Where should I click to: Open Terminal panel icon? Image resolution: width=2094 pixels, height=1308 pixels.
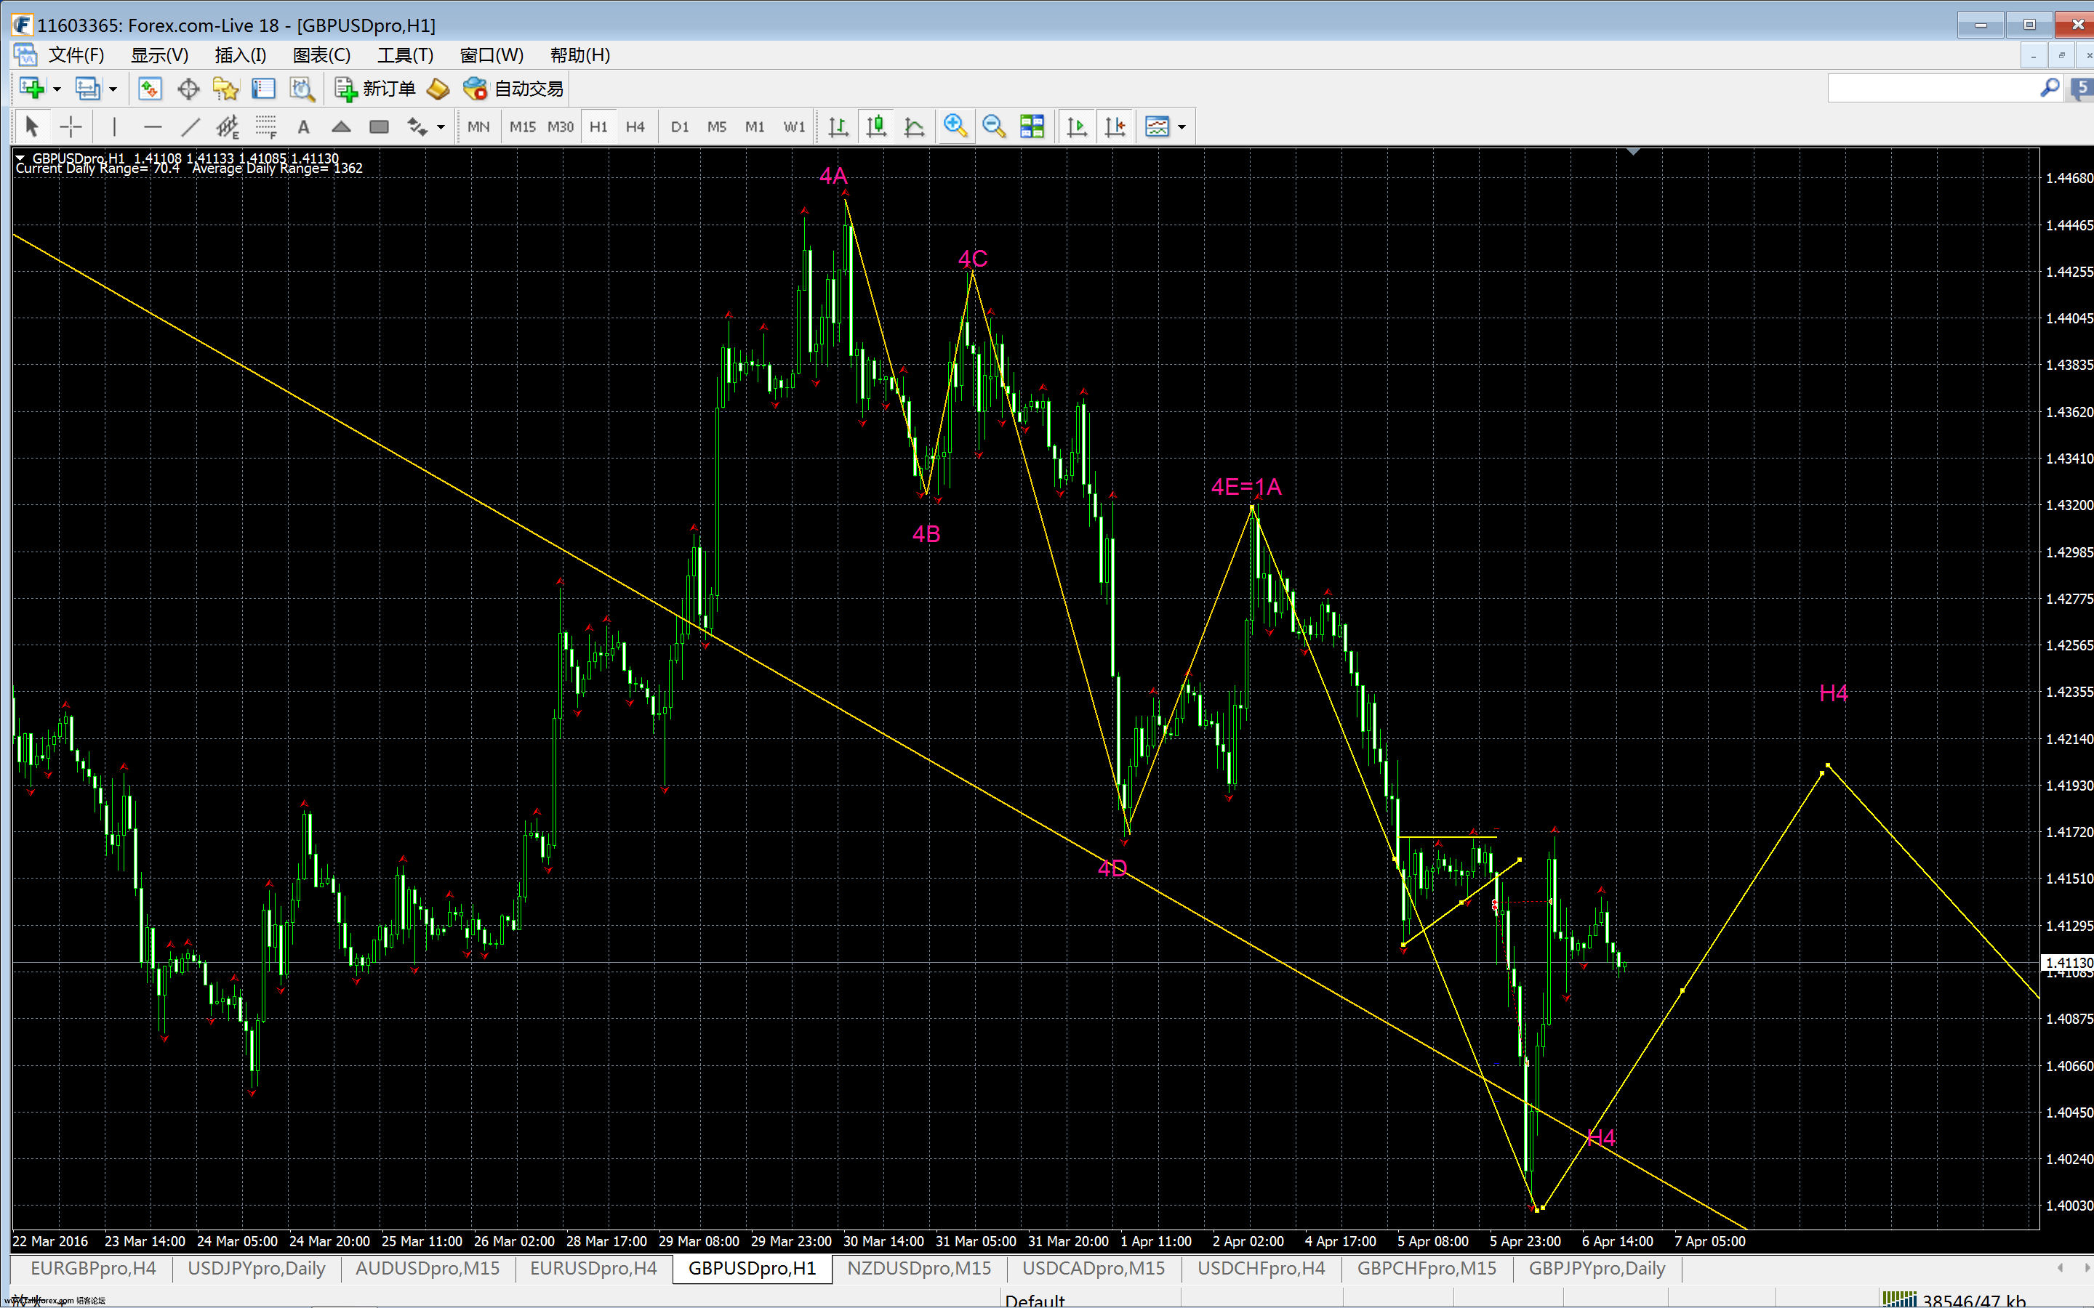(263, 88)
